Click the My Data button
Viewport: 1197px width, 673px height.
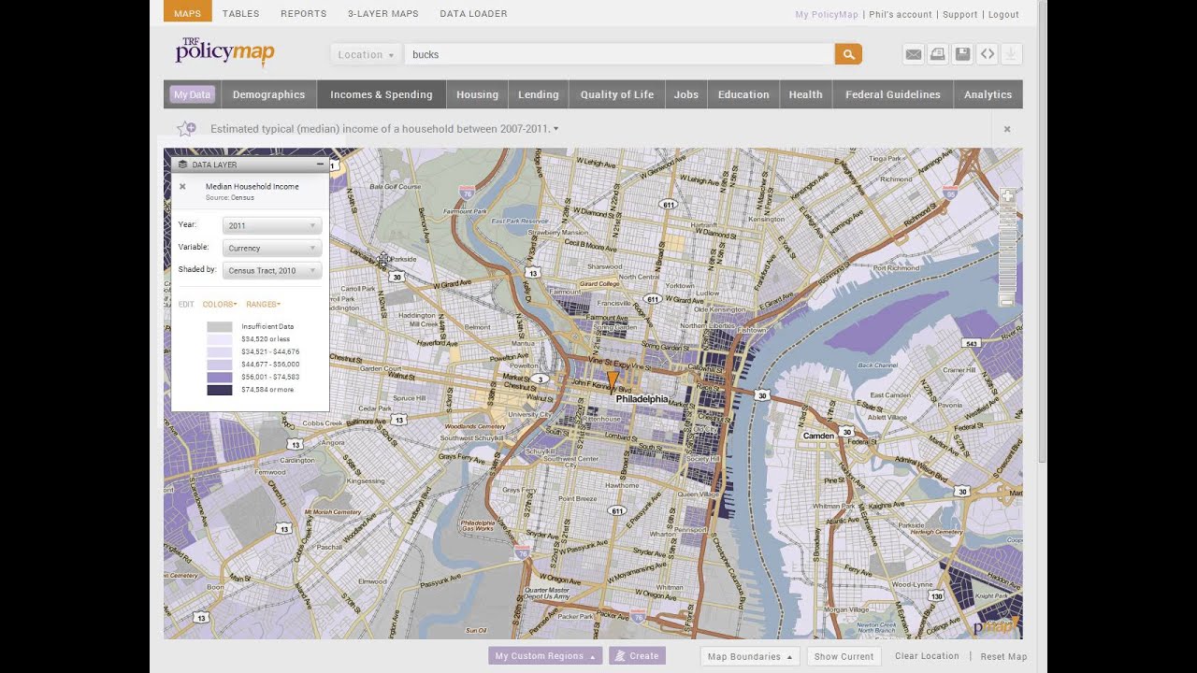click(193, 94)
